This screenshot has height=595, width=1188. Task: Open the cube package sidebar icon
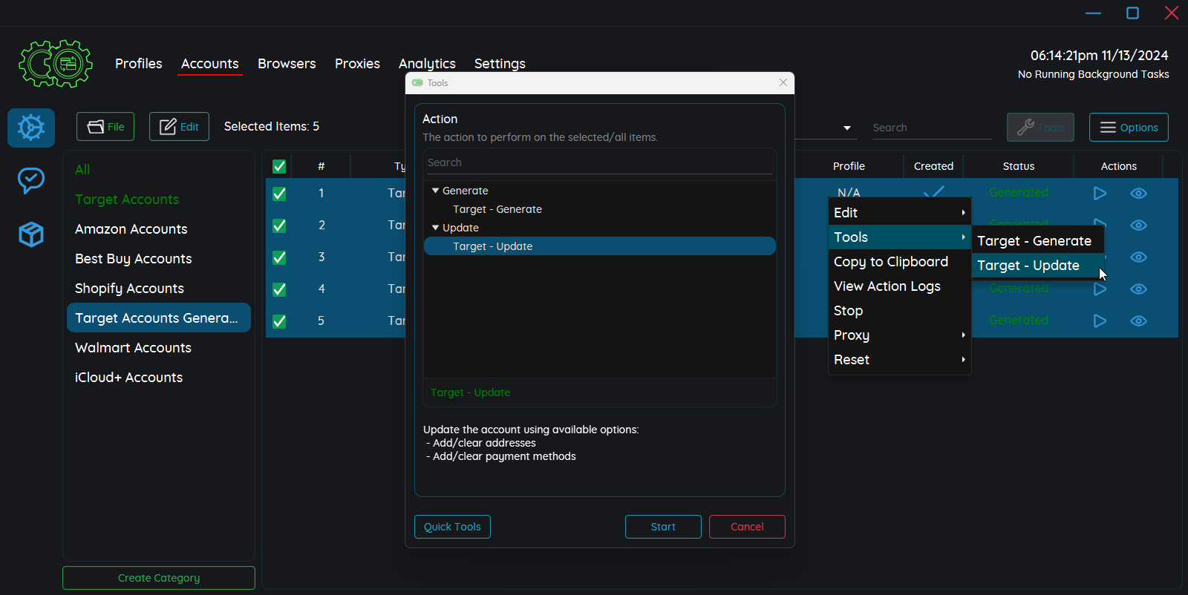tap(31, 234)
